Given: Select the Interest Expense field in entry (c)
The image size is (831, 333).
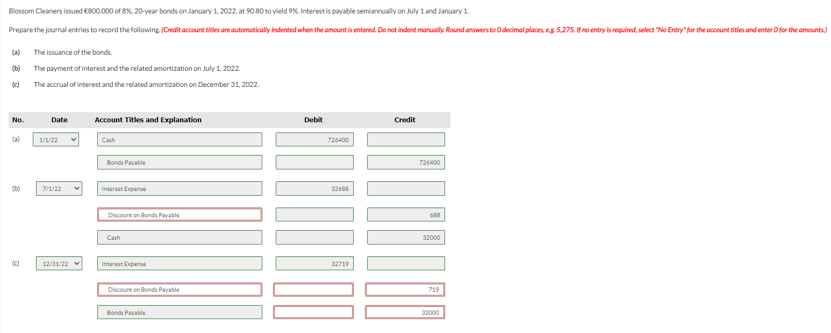Looking at the screenshot, I should (x=180, y=264).
